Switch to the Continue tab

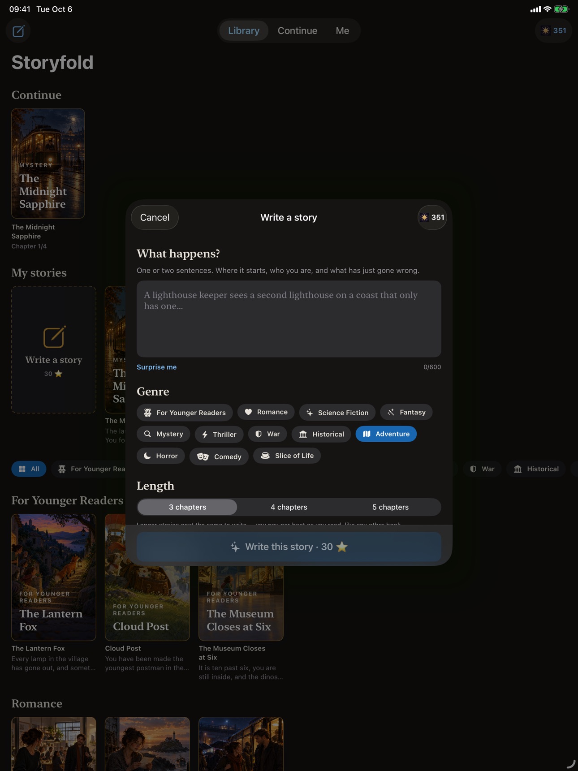click(x=297, y=30)
